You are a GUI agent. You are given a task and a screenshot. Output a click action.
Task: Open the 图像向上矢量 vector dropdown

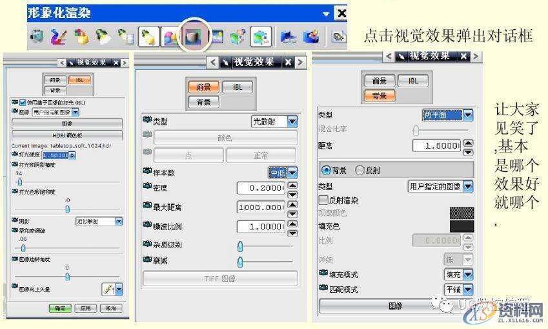click(119, 290)
